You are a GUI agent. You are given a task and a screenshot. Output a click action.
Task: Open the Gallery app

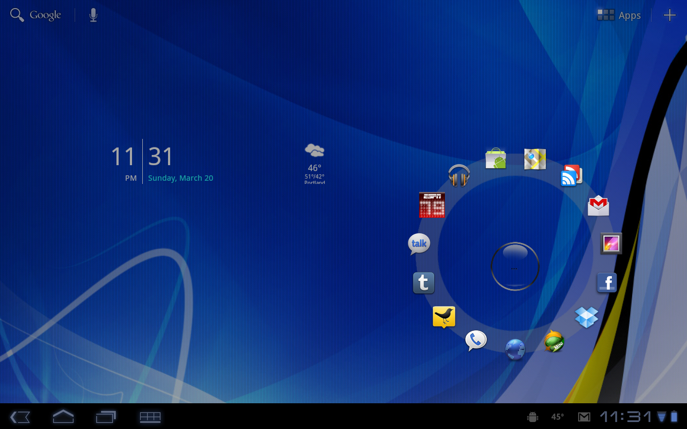[611, 243]
